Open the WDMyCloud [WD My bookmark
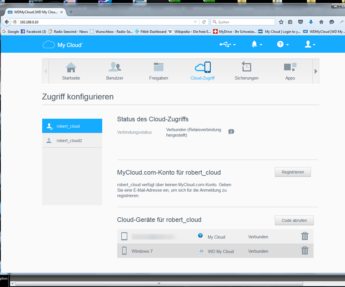 324,32
